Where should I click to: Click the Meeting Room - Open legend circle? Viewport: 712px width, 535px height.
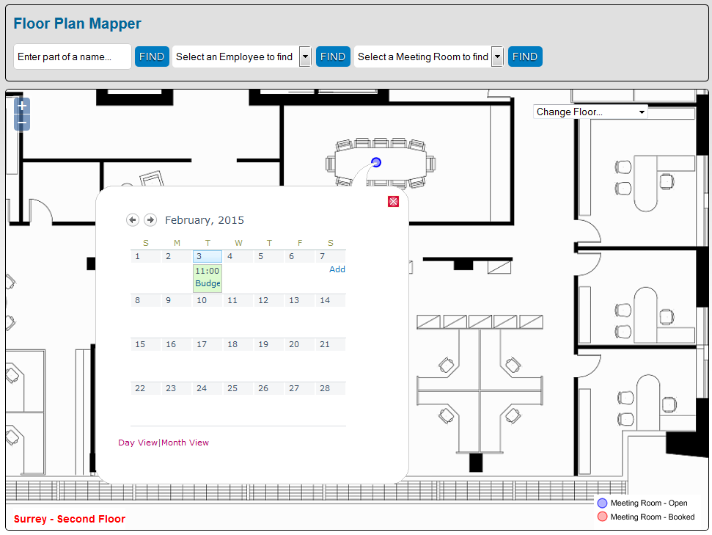[601, 503]
